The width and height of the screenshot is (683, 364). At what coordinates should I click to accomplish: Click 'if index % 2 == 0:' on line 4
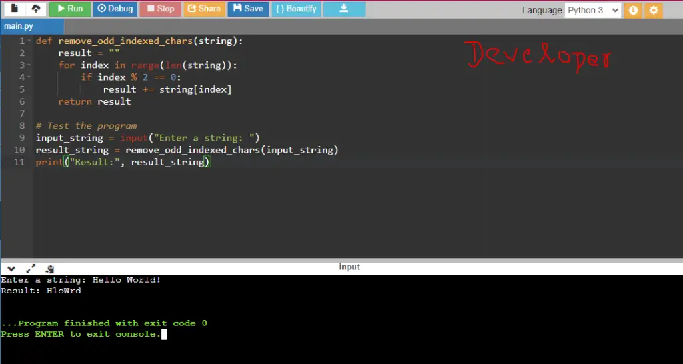pos(131,77)
